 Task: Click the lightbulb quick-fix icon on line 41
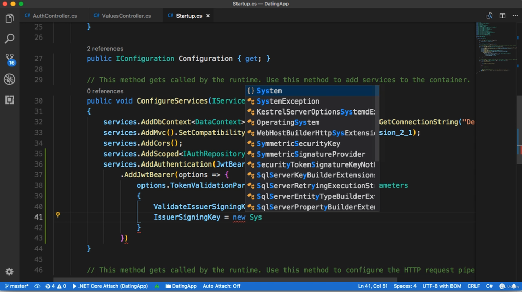pos(58,215)
